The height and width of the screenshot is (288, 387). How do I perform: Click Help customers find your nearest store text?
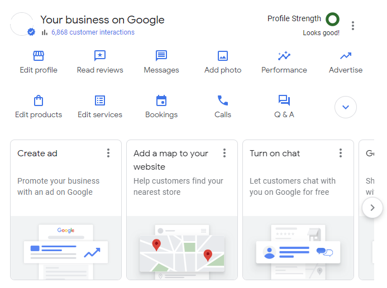[178, 186]
